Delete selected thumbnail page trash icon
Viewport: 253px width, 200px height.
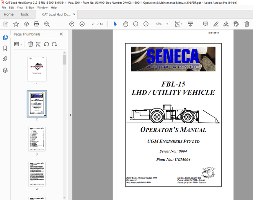pos(31,44)
